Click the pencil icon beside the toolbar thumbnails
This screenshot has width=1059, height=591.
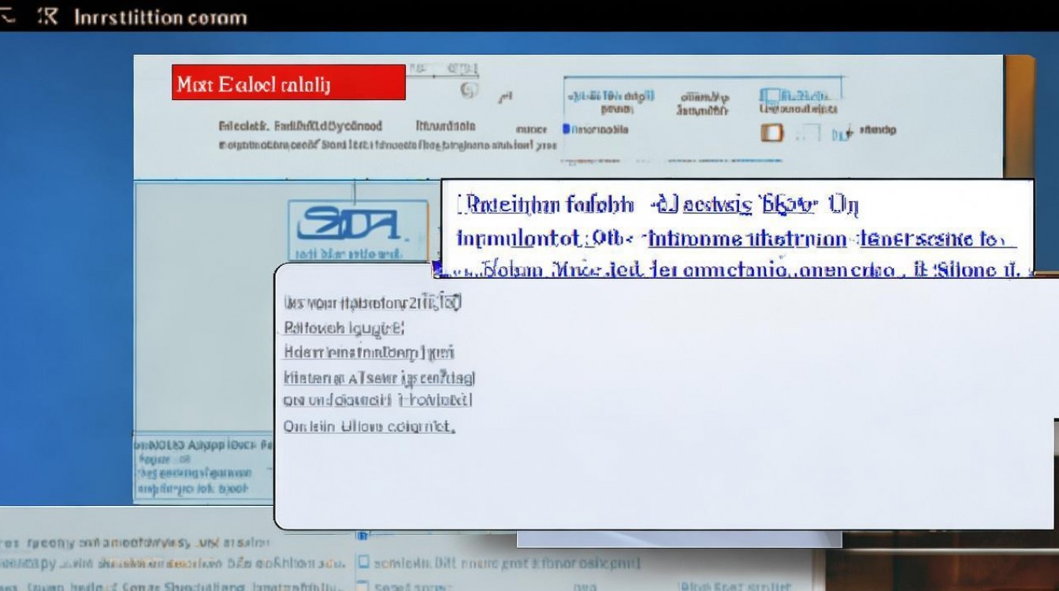pos(503,95)
